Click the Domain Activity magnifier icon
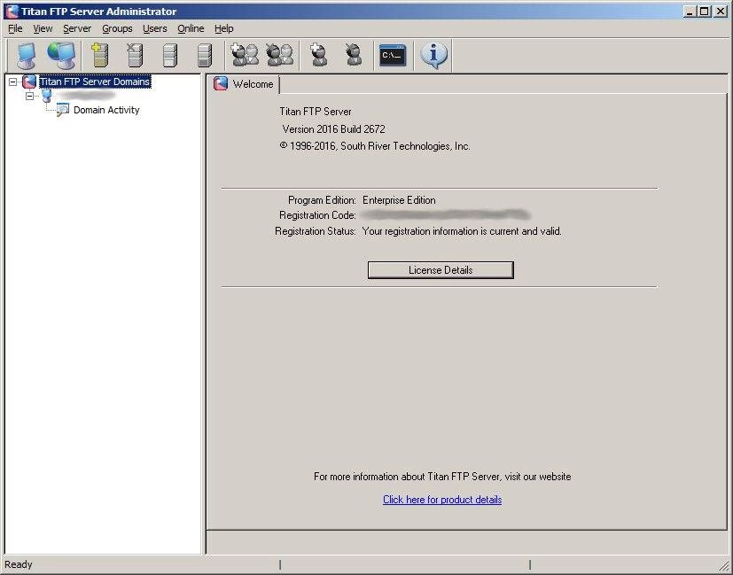 click(63, 110)
